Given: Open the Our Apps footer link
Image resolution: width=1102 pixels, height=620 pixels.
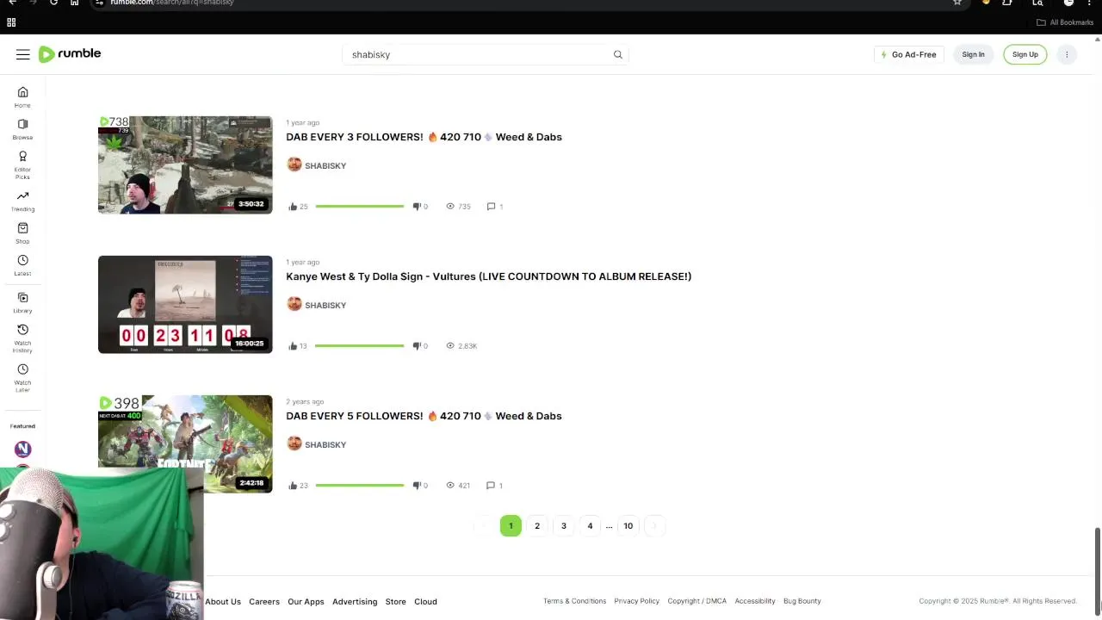Looking at the screenshot, I should [306, 602].
